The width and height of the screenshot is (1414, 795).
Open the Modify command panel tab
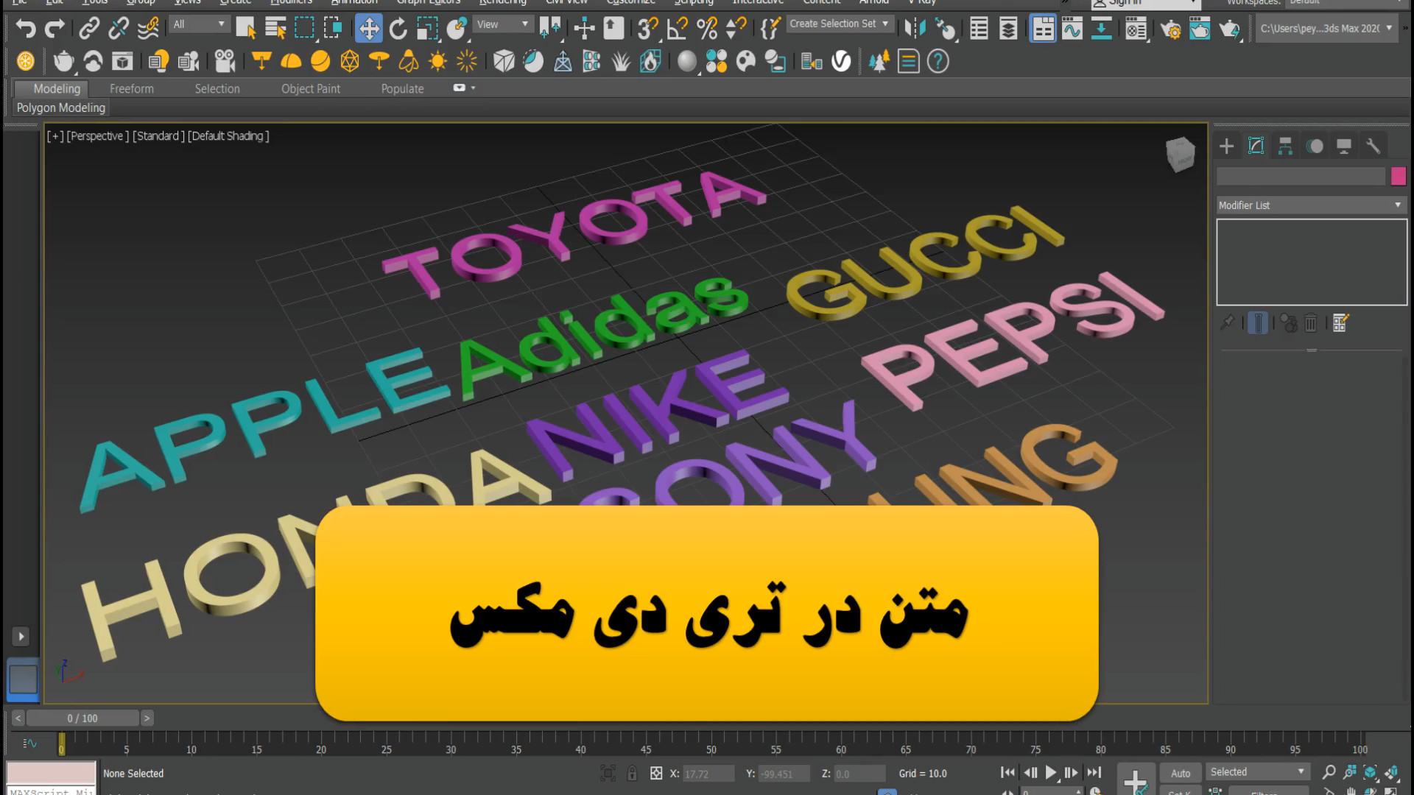coord(1256,146)
